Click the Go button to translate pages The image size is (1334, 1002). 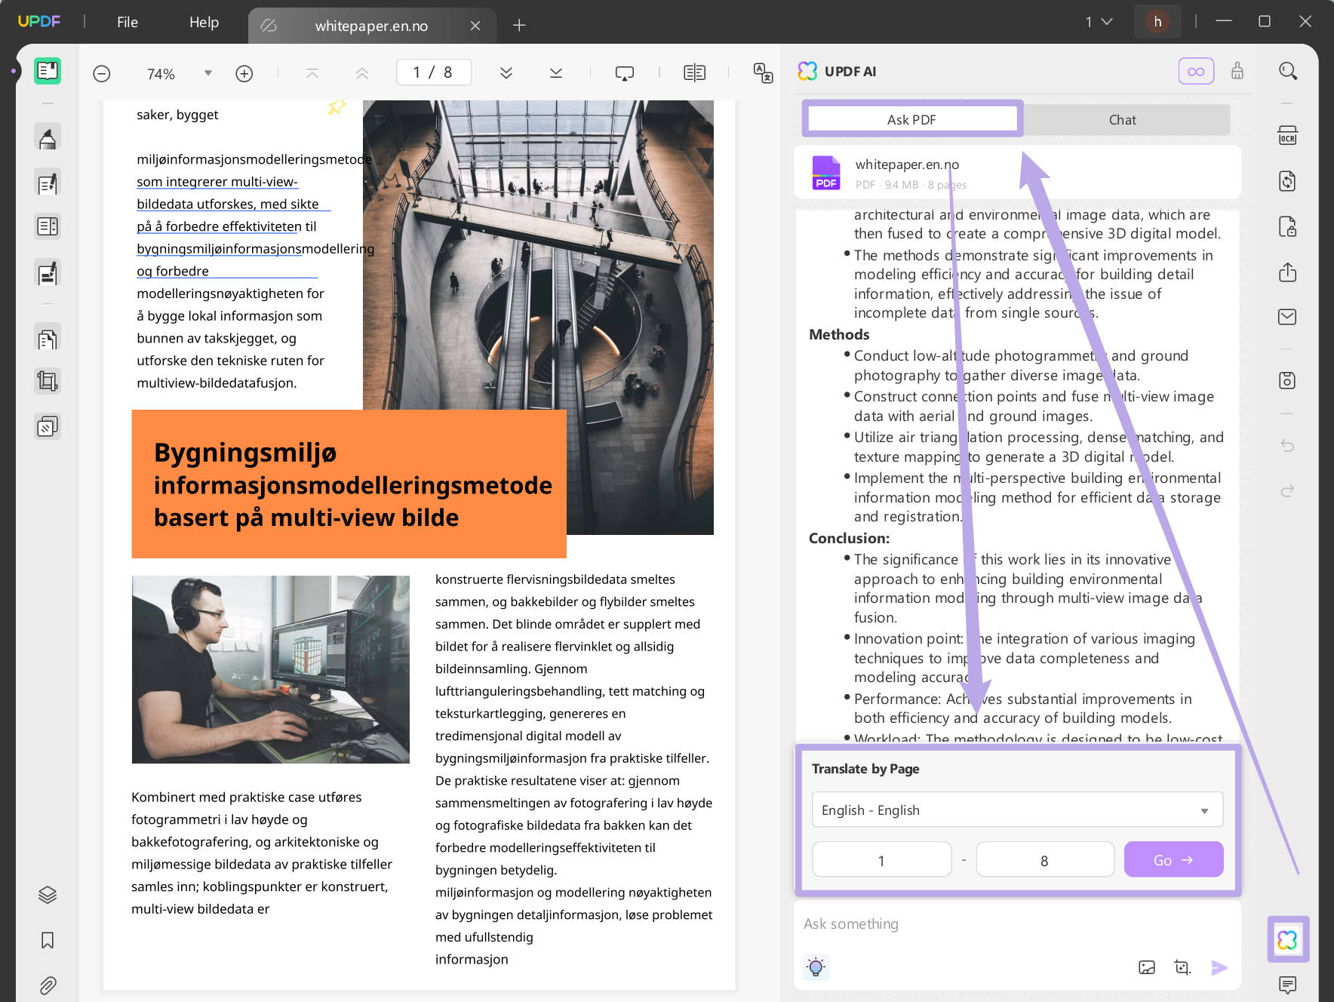click(1173, 859)
